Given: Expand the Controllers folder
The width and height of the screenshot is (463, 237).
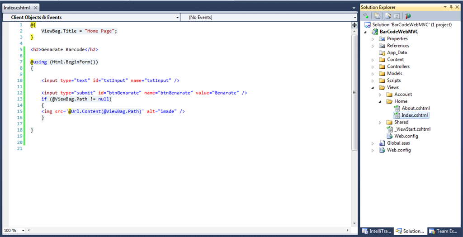Looking at the screenshot, I should pos(373,66).
